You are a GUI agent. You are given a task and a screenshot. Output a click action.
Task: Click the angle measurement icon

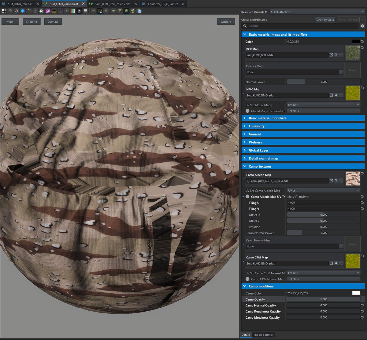tap(67, 11)
